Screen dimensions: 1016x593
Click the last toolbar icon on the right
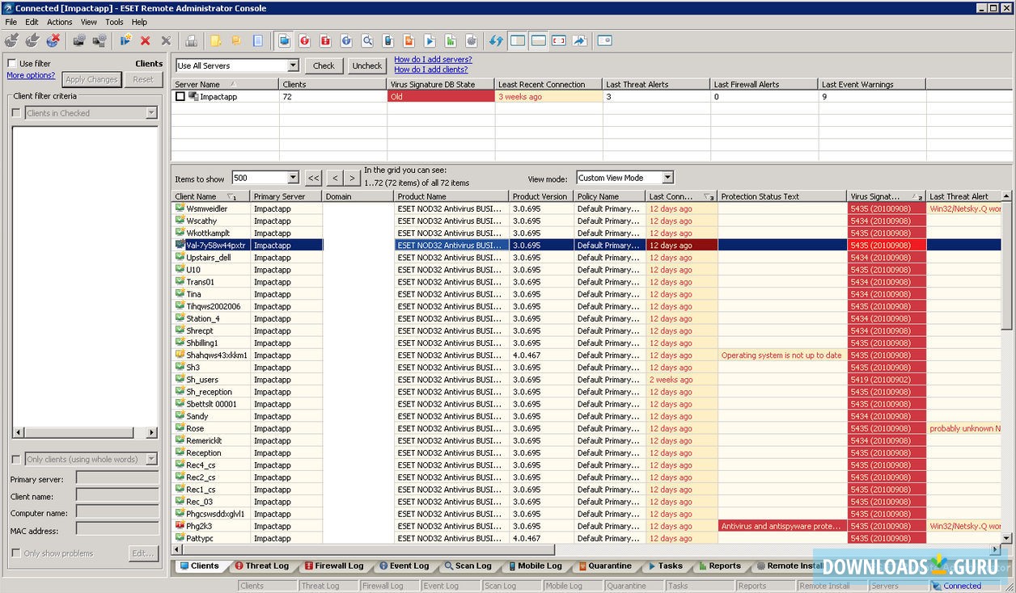pyautogui.click(x=604, y=40)
